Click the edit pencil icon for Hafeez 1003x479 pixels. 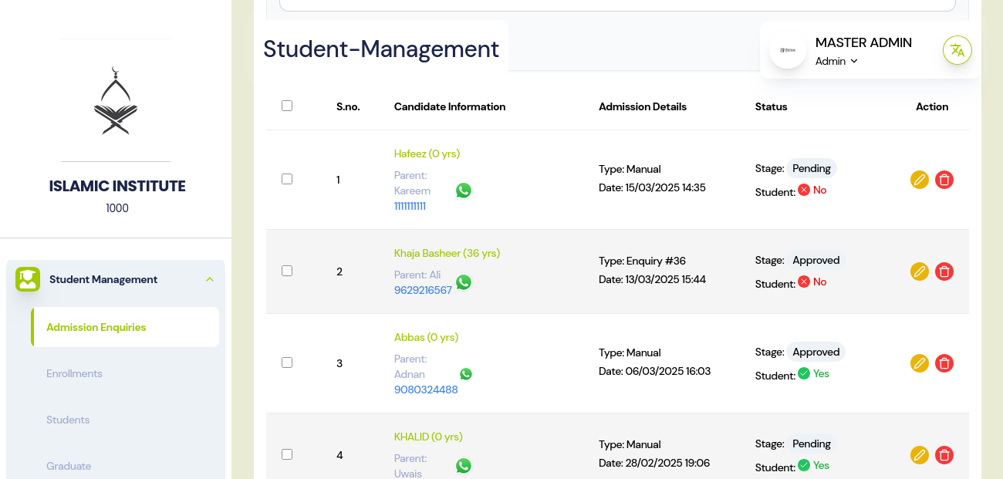coord(919,180)
